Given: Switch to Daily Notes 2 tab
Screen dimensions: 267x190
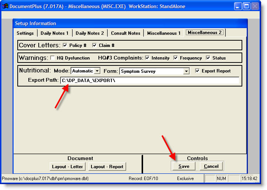Looking at the screenshot, I should [90, 33].
